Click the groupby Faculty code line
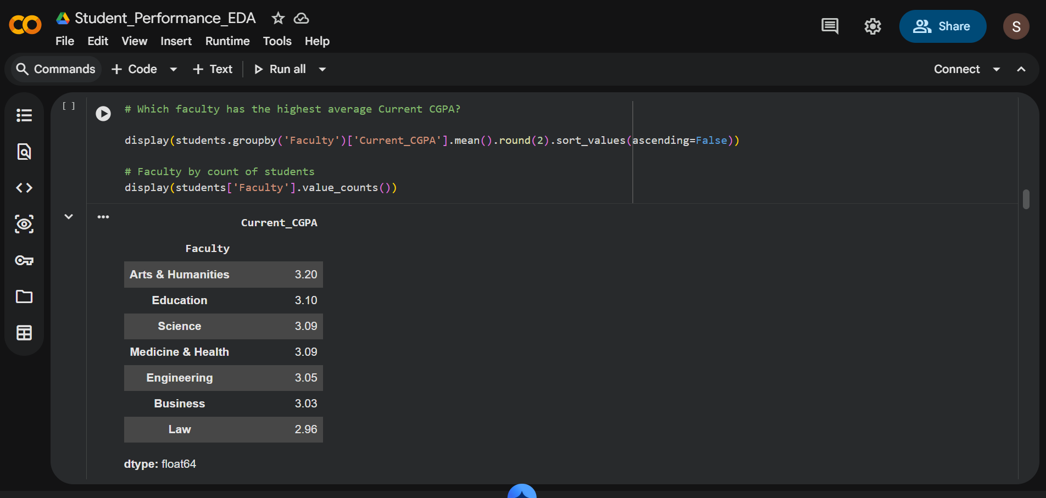 coord(432,140)
